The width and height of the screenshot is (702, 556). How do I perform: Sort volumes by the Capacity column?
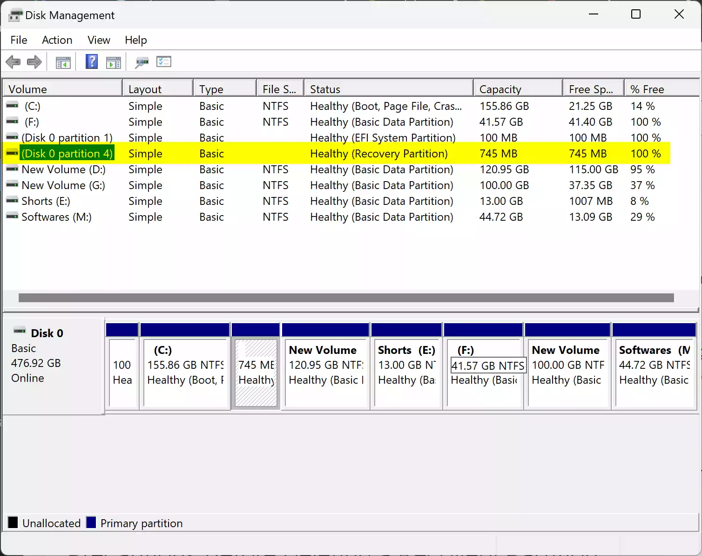tap(500, 88)
